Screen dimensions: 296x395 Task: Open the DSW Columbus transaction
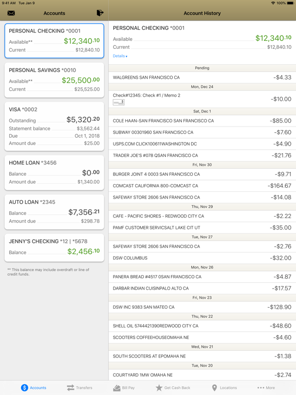coord(202,258)
